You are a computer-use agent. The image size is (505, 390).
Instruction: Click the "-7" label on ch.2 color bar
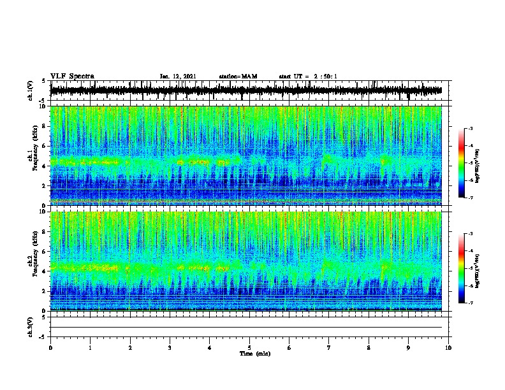click(x=470, y=303)
